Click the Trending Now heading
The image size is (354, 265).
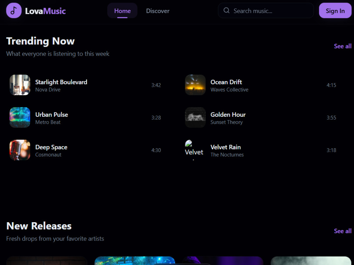[x=40, y=41]
